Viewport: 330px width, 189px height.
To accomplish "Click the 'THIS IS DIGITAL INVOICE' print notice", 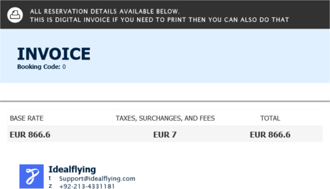I will click(x=159, y=20).
